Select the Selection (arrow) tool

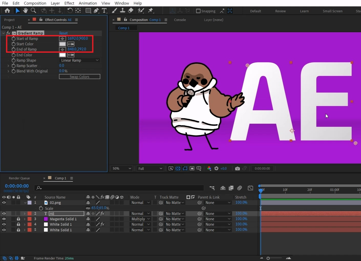[17, 10]
